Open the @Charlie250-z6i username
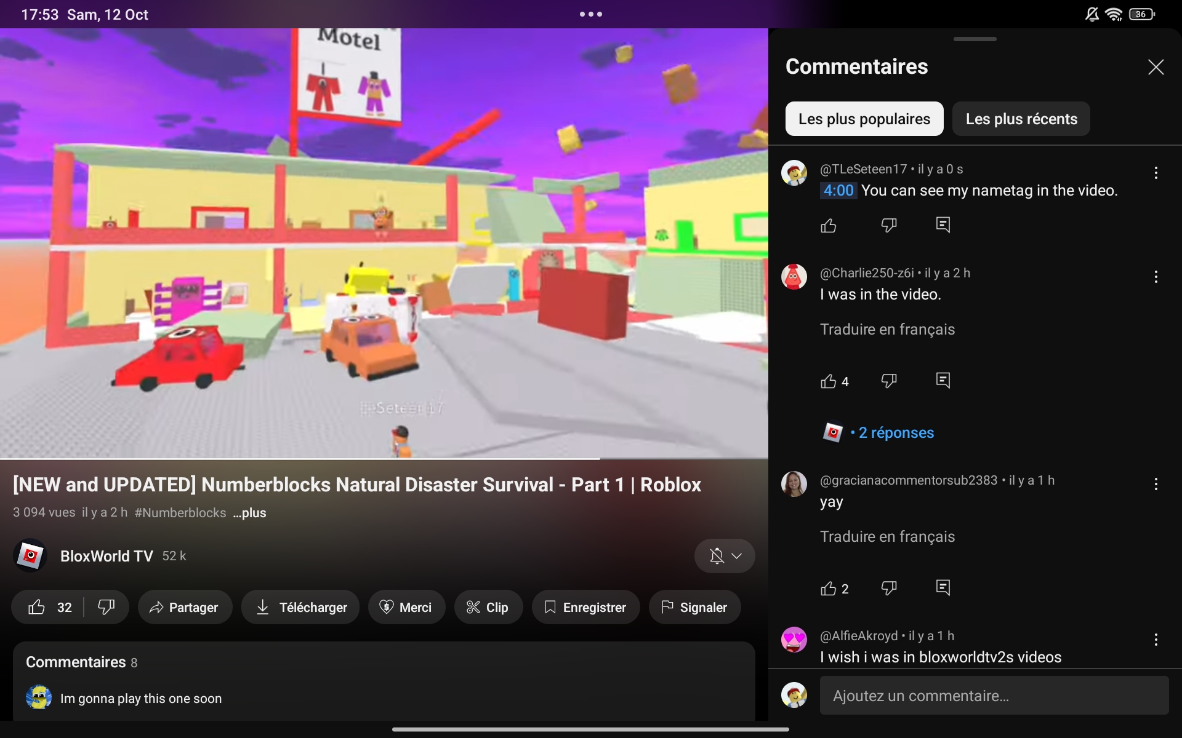The height and width of the screenshot is (738, 1182). coord(867,273)
